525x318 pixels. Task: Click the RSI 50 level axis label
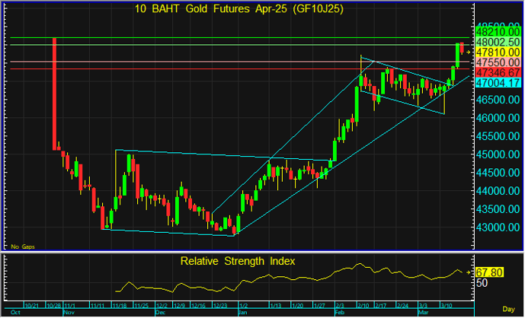[x=482, y=282]
